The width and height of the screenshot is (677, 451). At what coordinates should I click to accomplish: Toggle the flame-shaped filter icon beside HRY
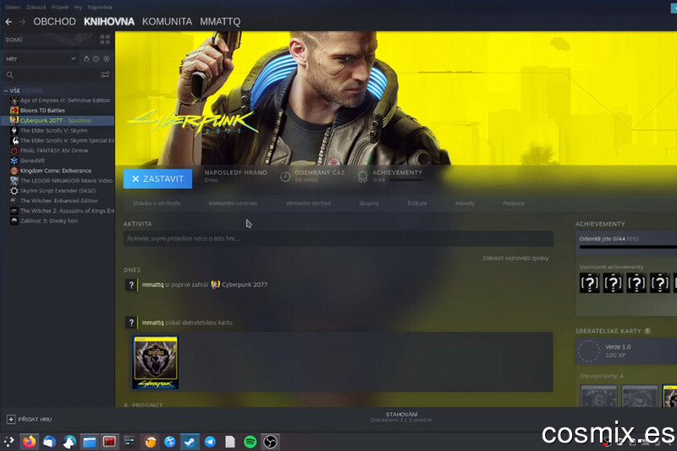tap(86, 58)
